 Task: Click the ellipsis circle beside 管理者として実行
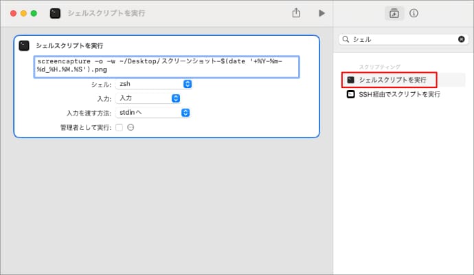[x=131, y=128]
